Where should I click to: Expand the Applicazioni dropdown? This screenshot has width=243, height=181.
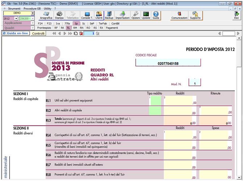[33, 23]
